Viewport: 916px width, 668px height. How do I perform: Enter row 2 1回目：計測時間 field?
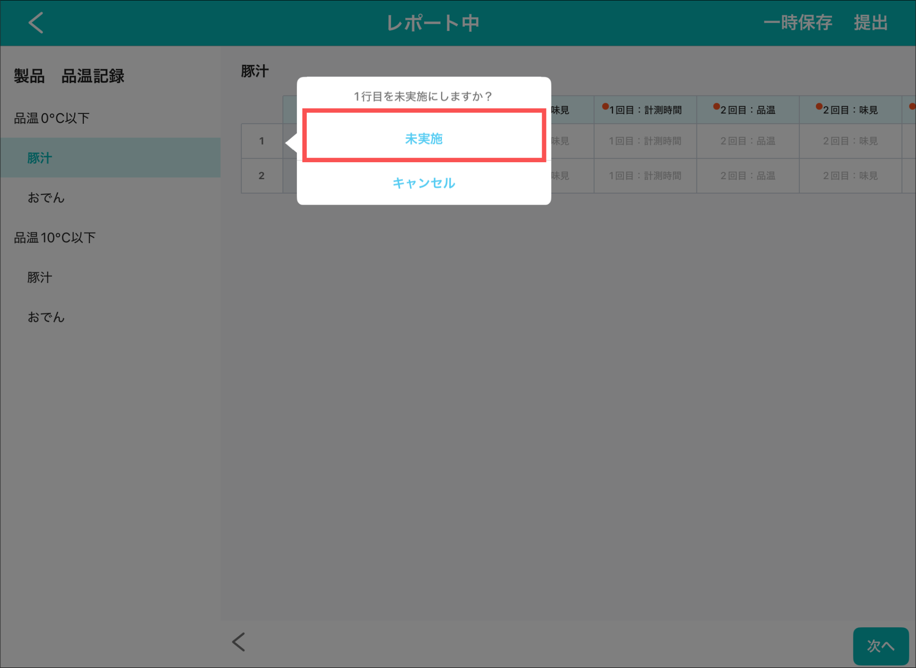[x=645, y=176]
